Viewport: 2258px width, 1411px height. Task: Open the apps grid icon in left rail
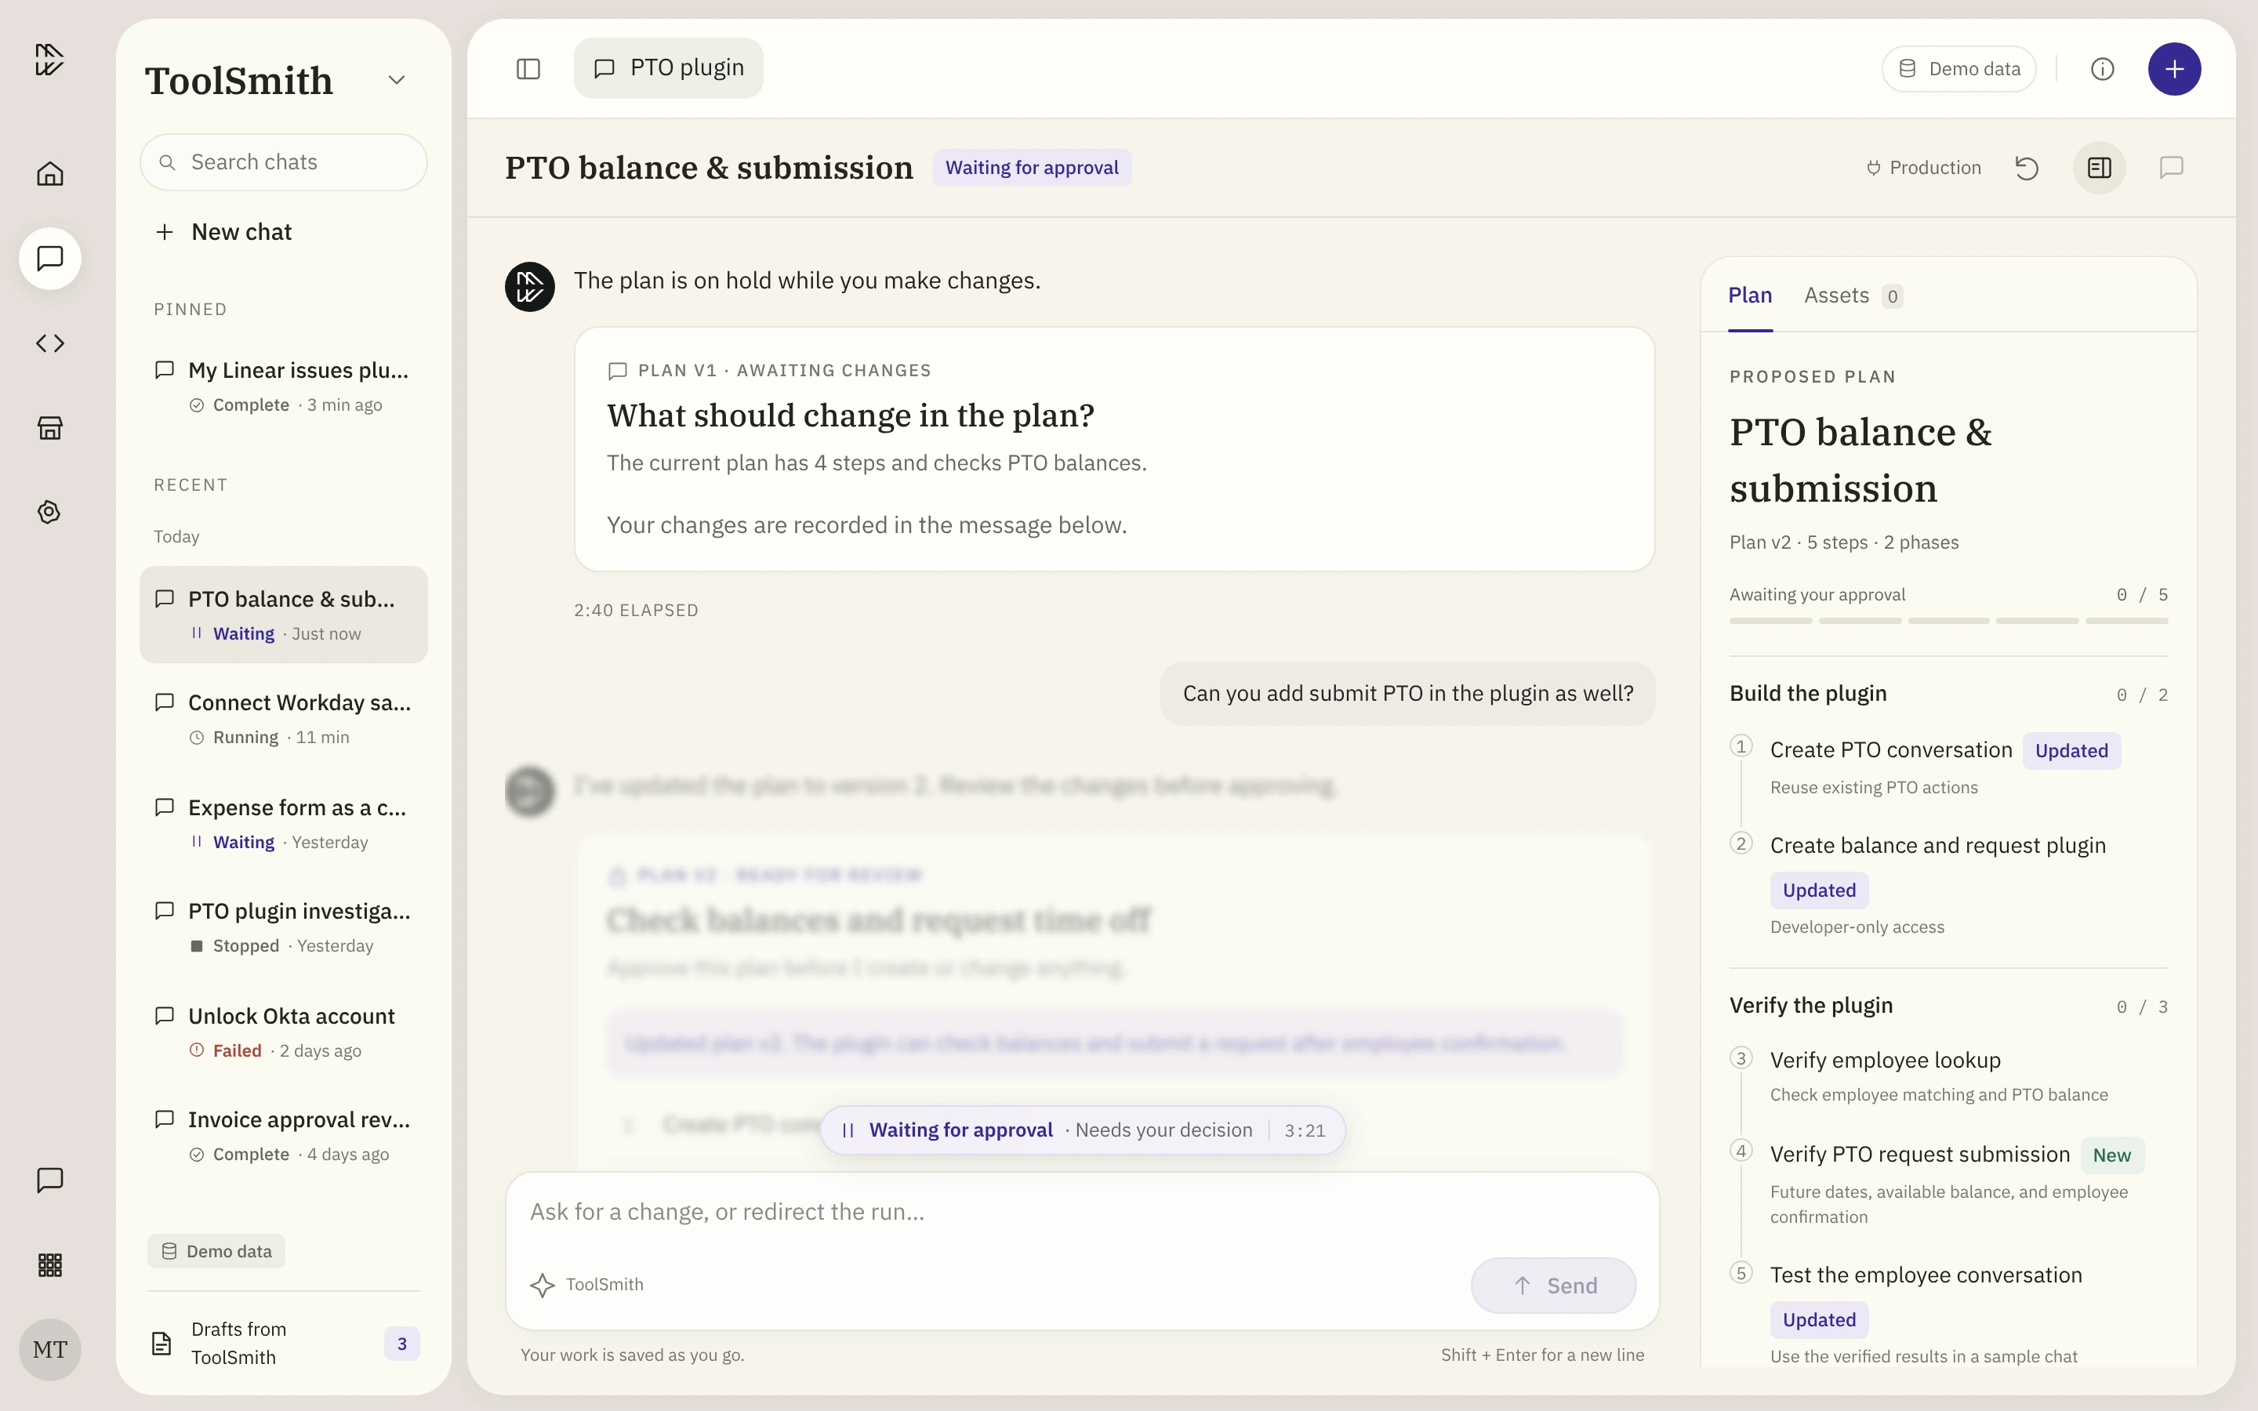click(49, 1264)
